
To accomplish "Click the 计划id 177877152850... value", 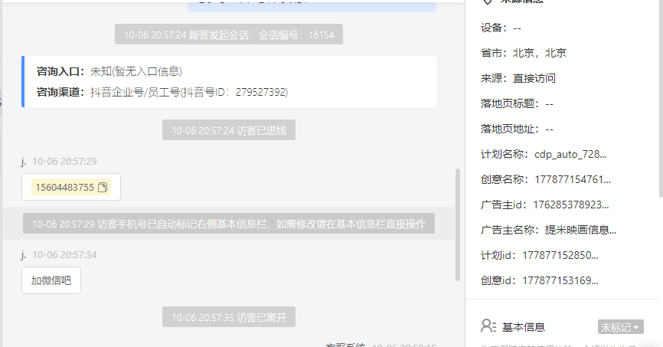I will (560, 255).
